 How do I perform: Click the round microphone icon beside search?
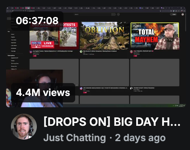pyautogui.click(x=118, y=15)
